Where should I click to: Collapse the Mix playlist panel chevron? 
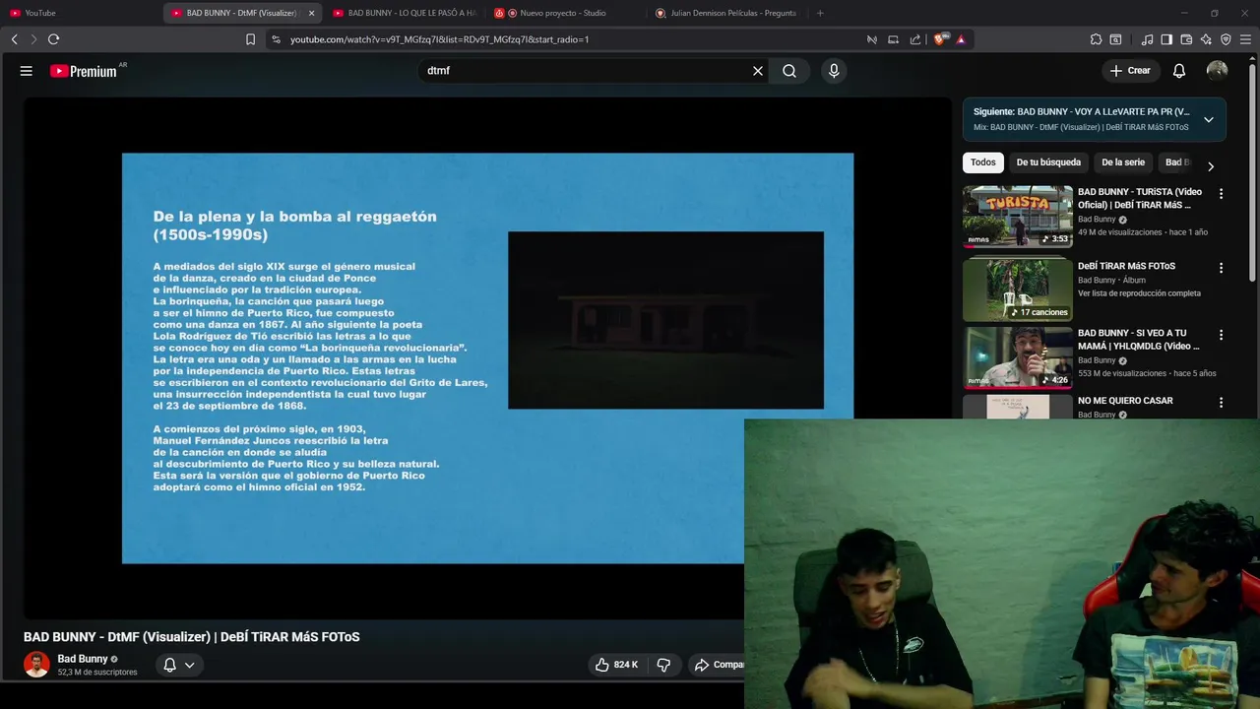click(x=1209, y=120)
